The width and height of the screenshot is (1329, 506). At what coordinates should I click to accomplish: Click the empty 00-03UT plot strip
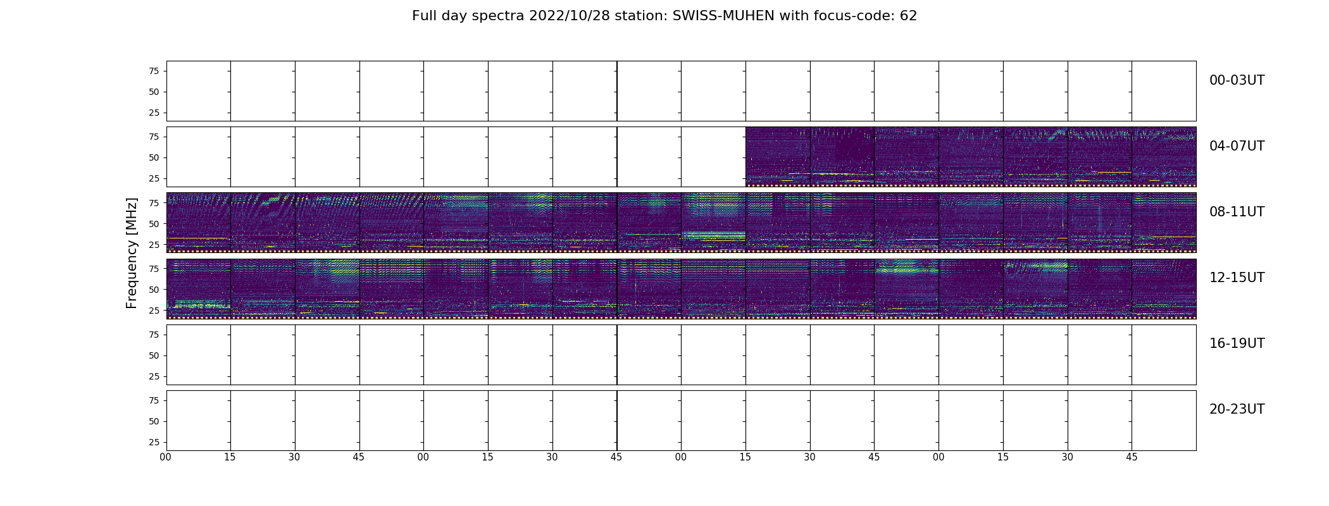(681, 91)
